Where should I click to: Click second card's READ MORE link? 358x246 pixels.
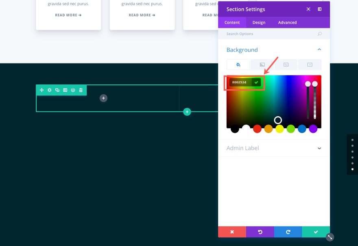pos(142,15)
